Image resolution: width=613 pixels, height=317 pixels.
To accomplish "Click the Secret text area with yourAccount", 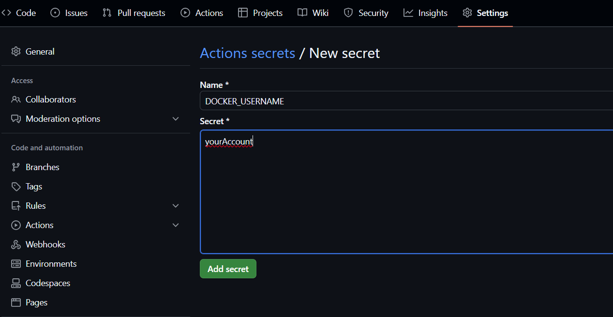I will tap(406, 192).
